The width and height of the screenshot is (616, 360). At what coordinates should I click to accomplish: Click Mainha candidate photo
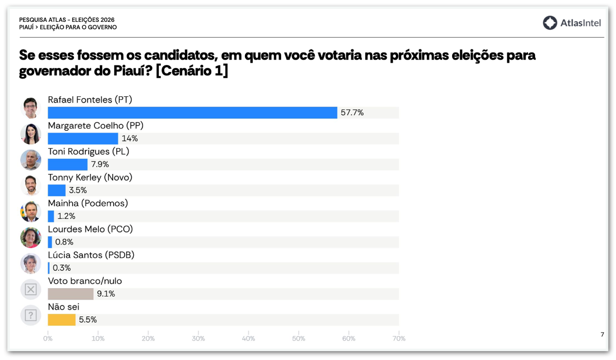(x=31, y=212)
